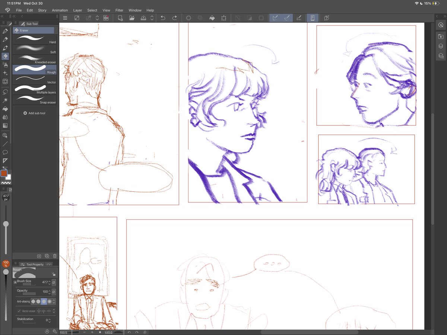Toggle Snap to Special Ruler

(287, 18)
